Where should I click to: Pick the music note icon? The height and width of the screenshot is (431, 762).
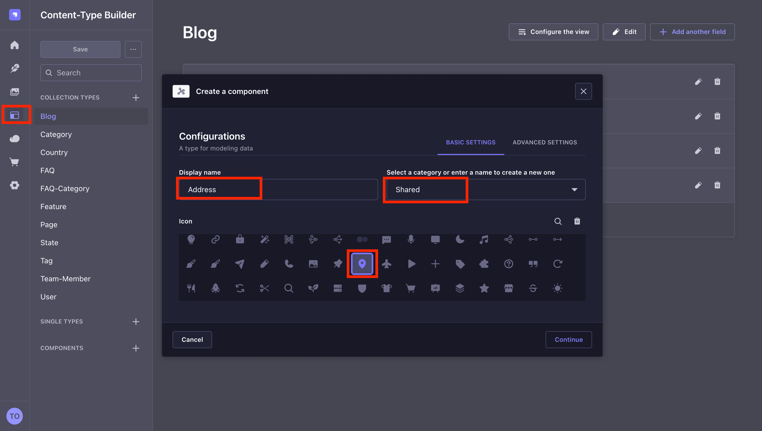[484, 239]
